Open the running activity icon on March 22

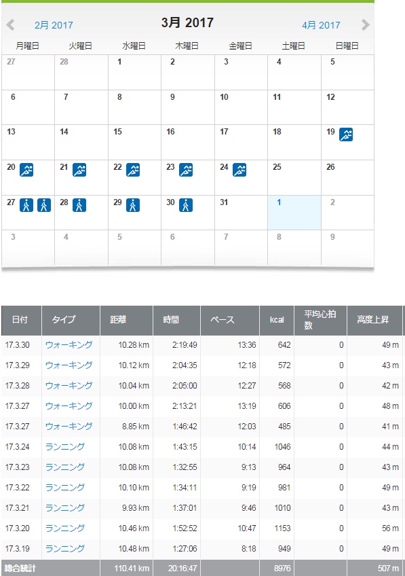click(x=133, y=170)
